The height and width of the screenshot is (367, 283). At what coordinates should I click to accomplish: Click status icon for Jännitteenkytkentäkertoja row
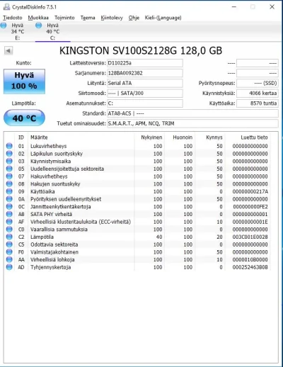[x=9, y=206]
